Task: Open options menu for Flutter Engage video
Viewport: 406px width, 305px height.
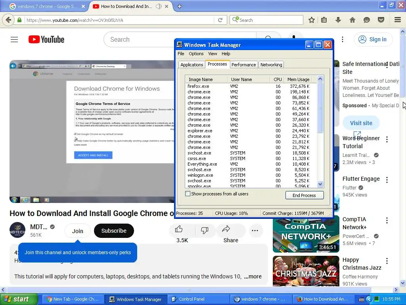Action: [387, 180]
